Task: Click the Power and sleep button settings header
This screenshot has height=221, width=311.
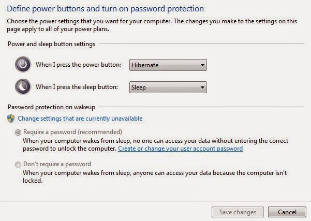Action: 51,44
